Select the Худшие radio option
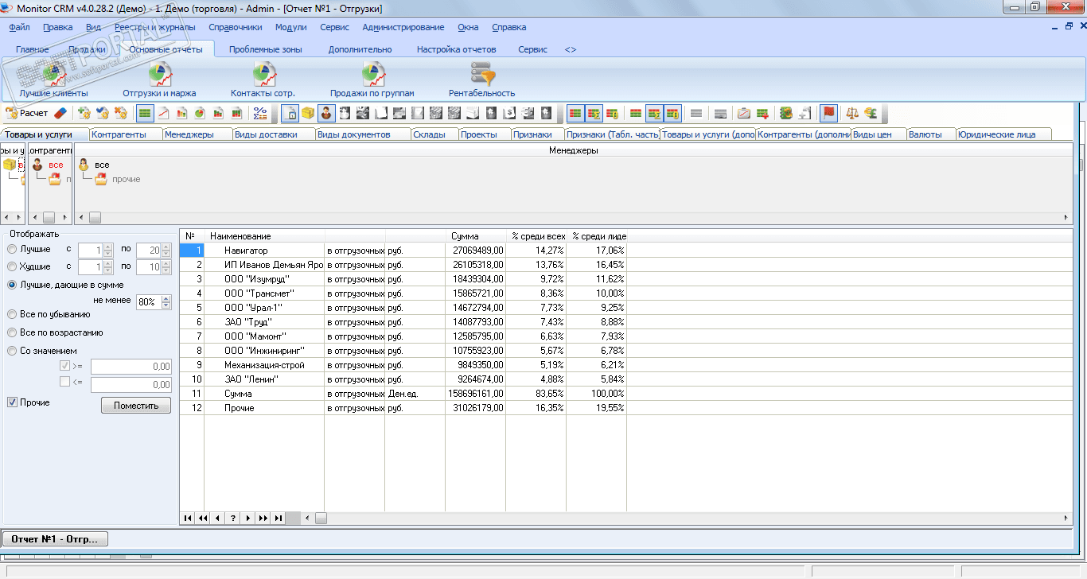 (x=12, y=266)
